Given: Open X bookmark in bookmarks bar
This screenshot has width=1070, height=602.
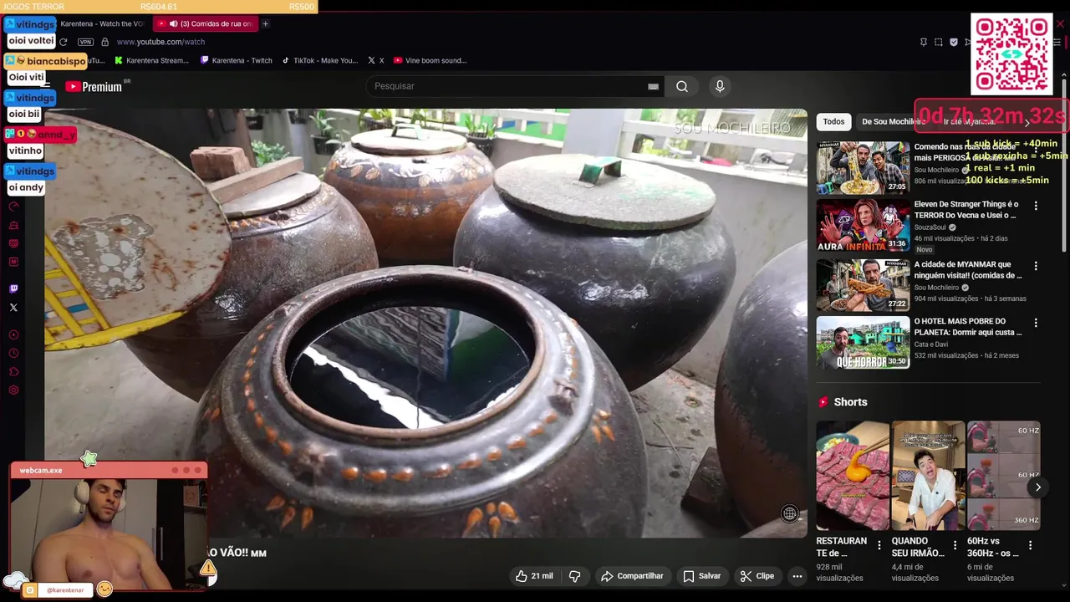Looking at the screenshot, I should tap(375, 60).
